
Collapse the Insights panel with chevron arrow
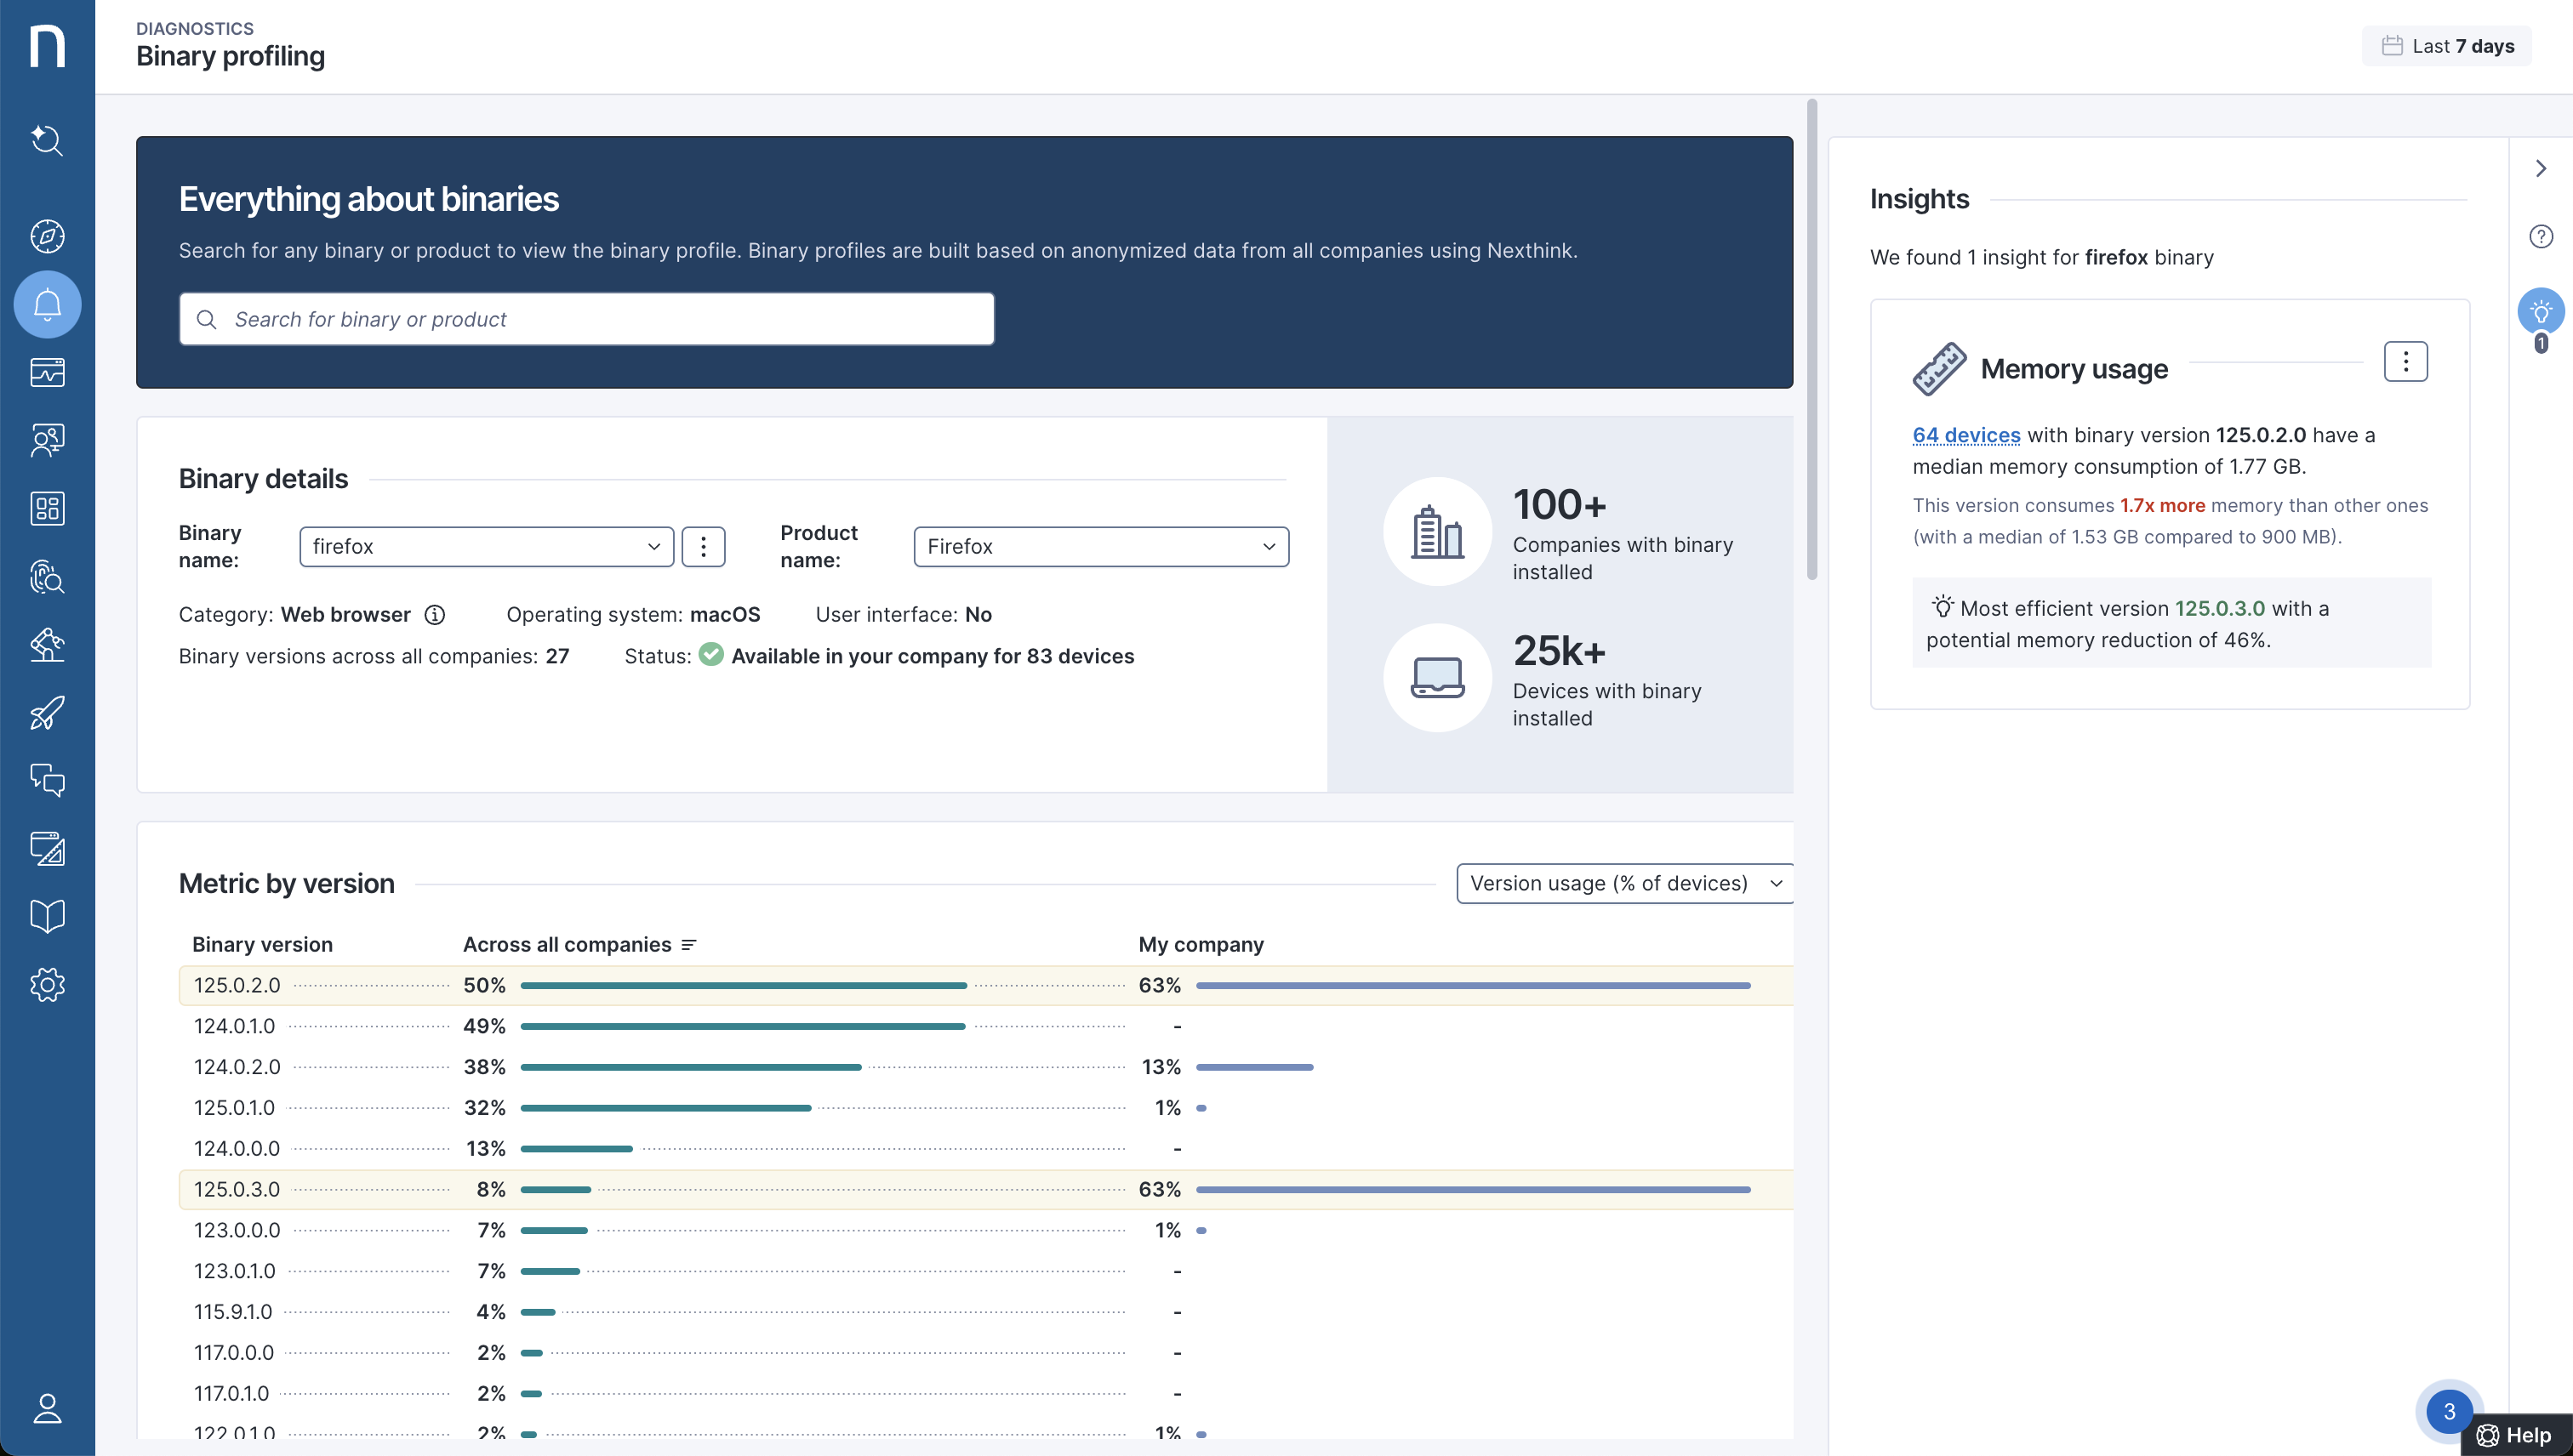click(2540, 168)
